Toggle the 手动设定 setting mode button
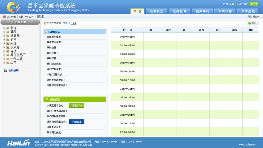The height and width of the screenshot is (148, 263). [x=77, y=122]
